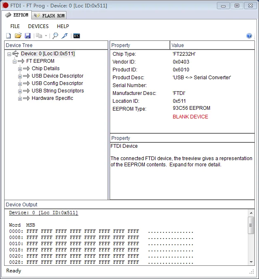Click the scroll down arrow in Device Output
259x279 pixels.
[251, 262]
